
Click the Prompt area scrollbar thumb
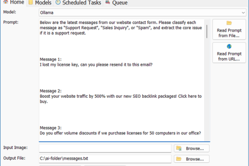click(x=207, y=31)
